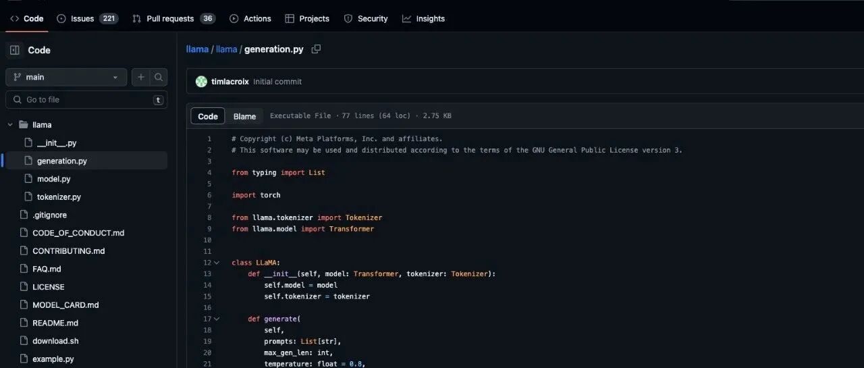The height and width of the screenshot is (368, 864).
Task: Select generation.py in file tree
Action: coord(62,161)
